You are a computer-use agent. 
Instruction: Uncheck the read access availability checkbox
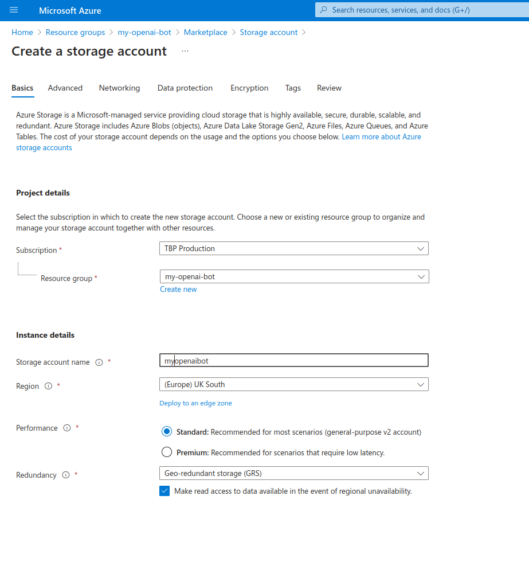click(x=164, y=491)
